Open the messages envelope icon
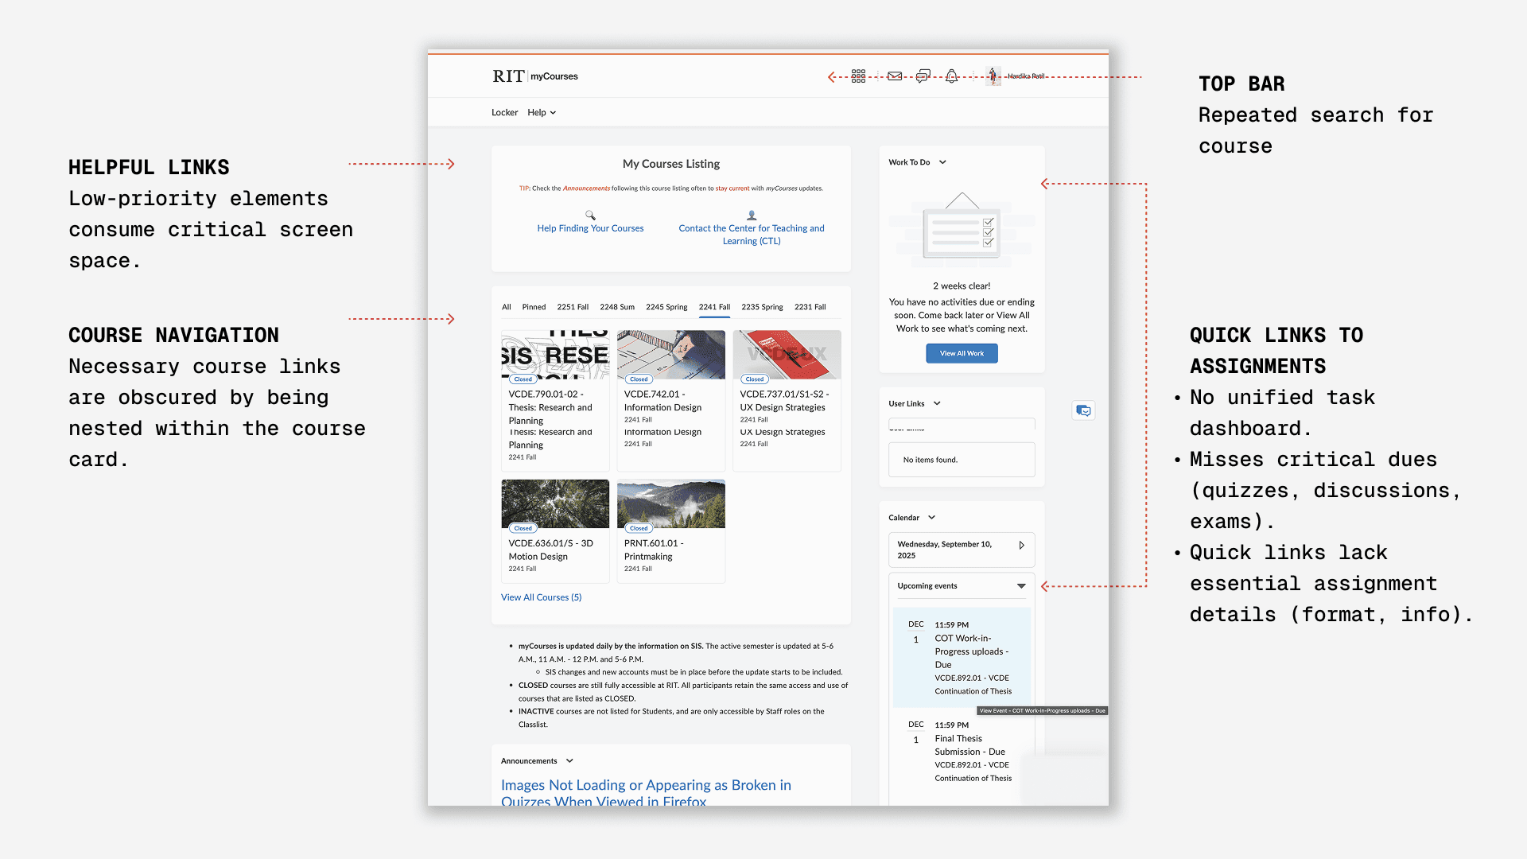 pos(895,76)
